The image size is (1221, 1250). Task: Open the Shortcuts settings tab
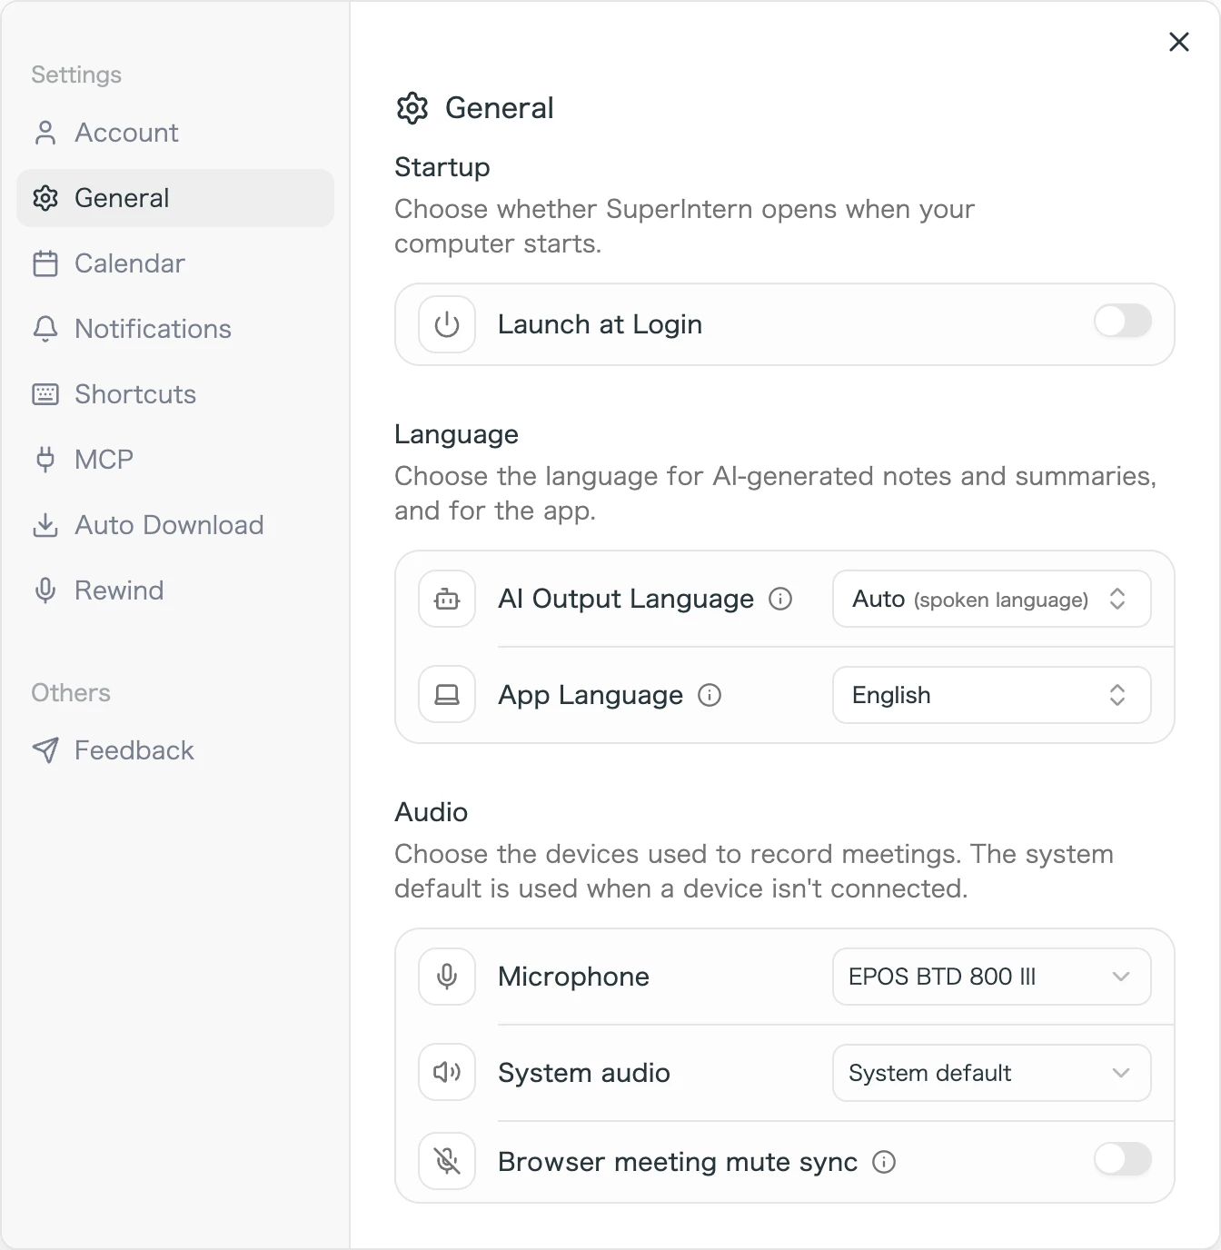pyautogui.click(x=175, y=394)
